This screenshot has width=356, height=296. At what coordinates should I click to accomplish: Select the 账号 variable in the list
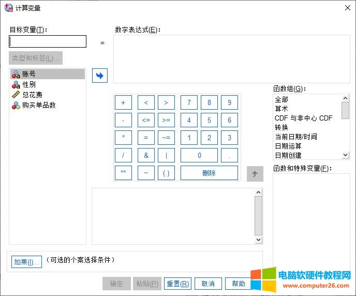[x=48, y=74]
